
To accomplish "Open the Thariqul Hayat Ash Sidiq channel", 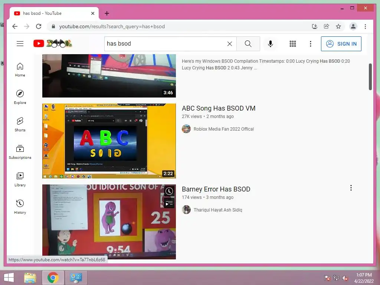I will click(x=218, y=210).
